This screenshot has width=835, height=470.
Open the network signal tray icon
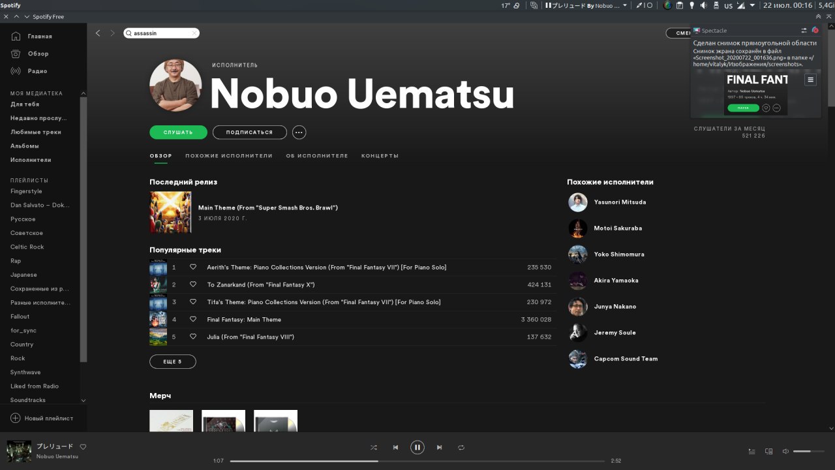740,5
